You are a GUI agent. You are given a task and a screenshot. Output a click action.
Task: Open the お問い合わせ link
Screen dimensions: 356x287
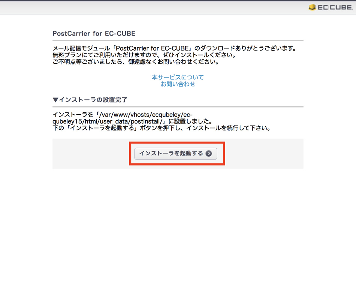pyautogui.click(x=178, y=84)
